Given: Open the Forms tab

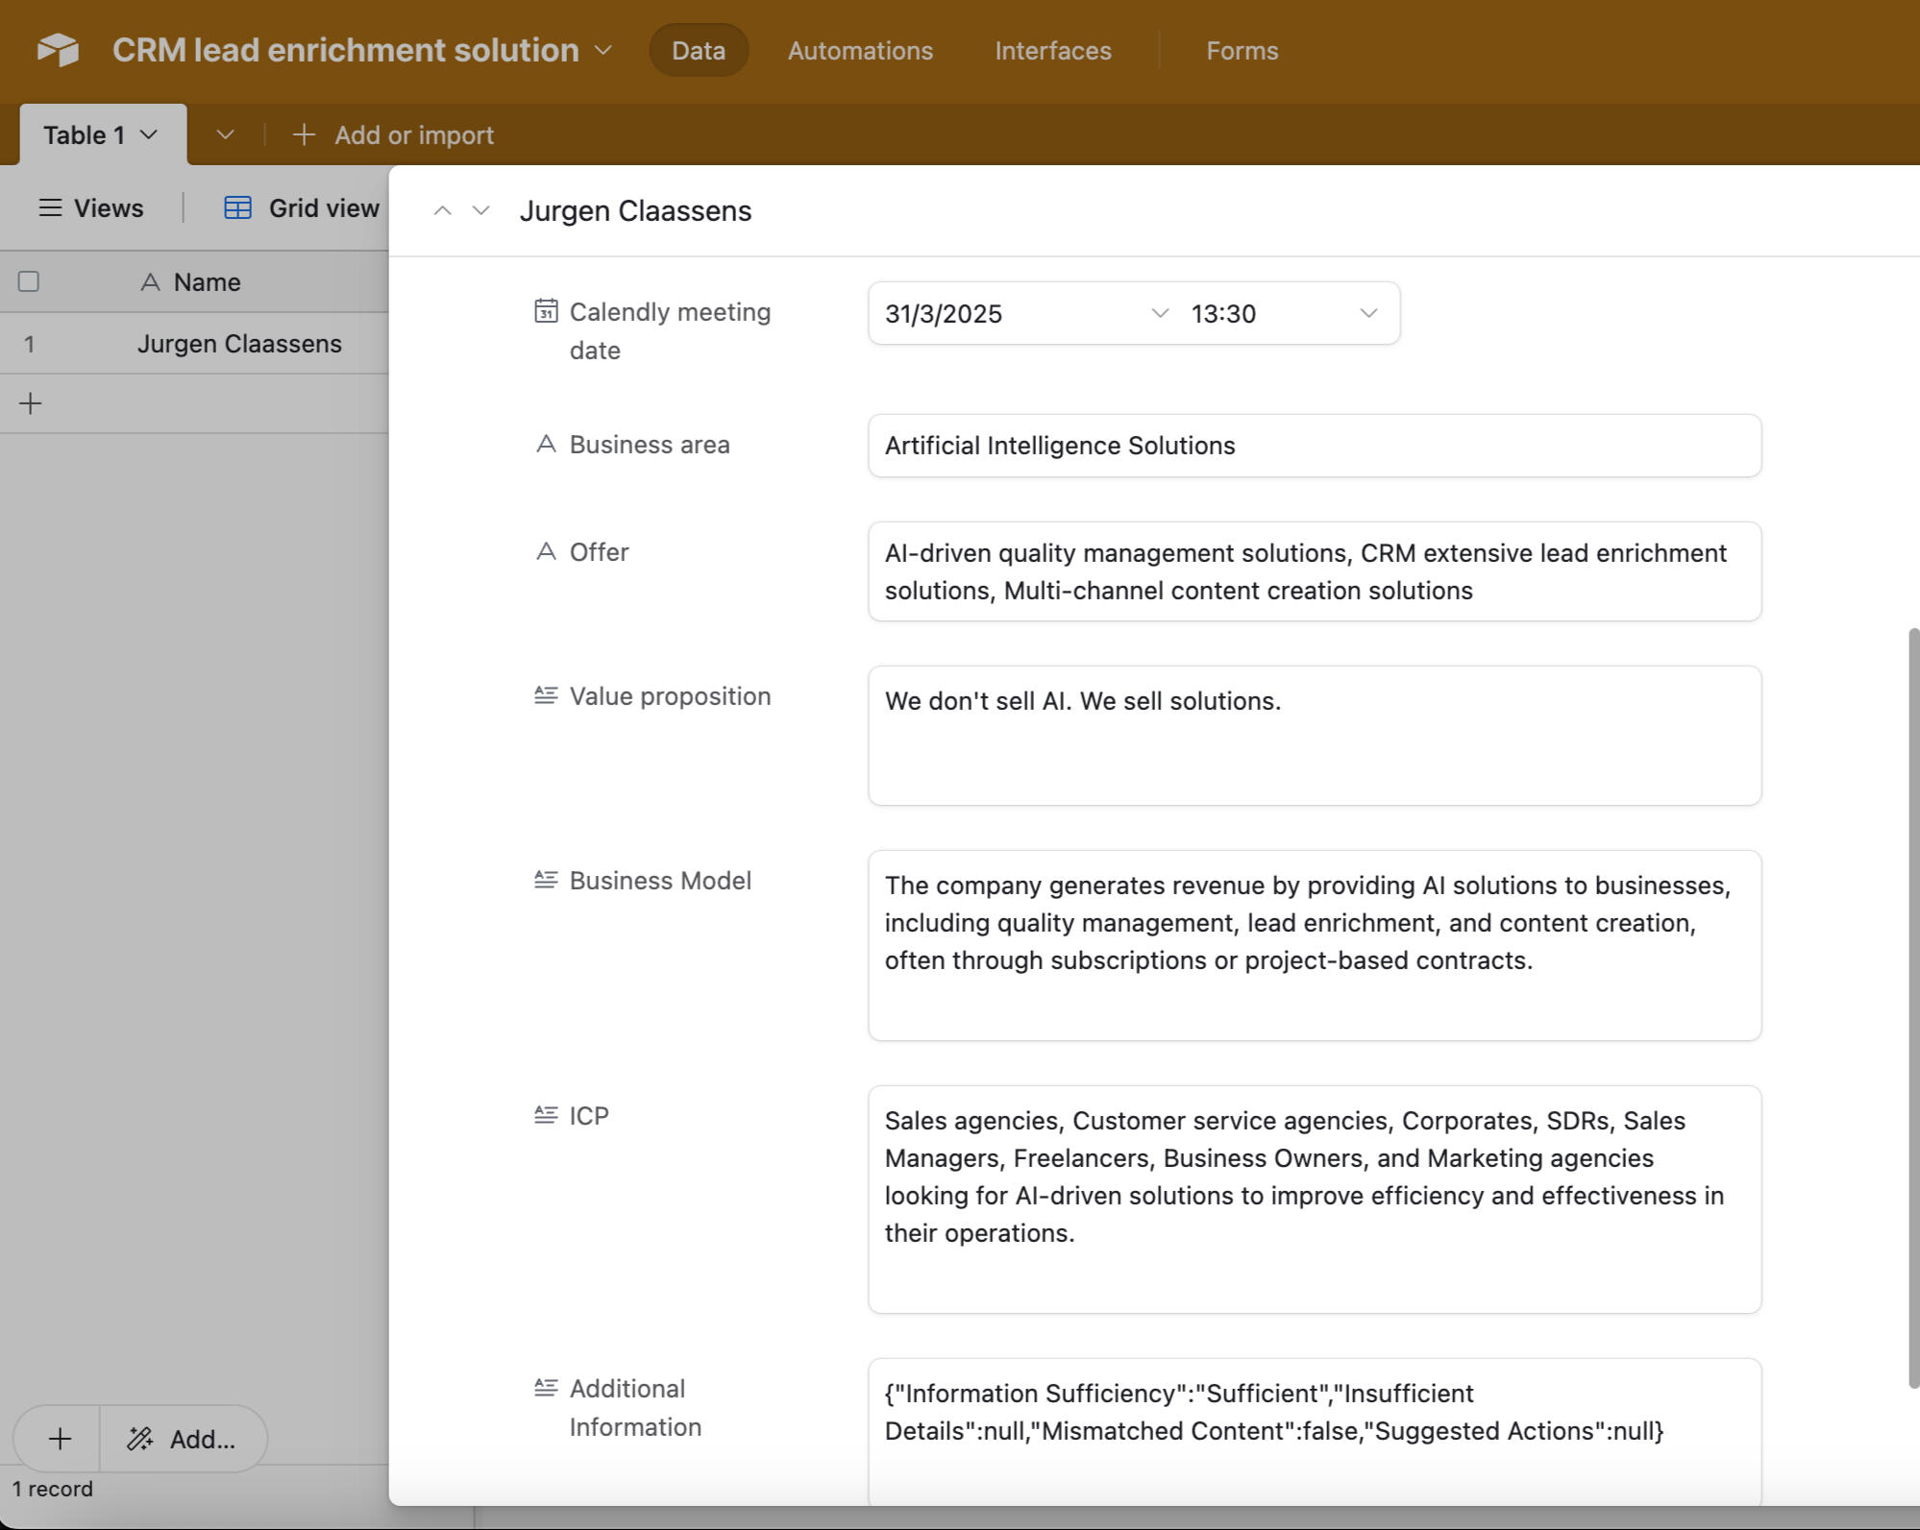Looking at the screenshot, I should pos(1242,50).
